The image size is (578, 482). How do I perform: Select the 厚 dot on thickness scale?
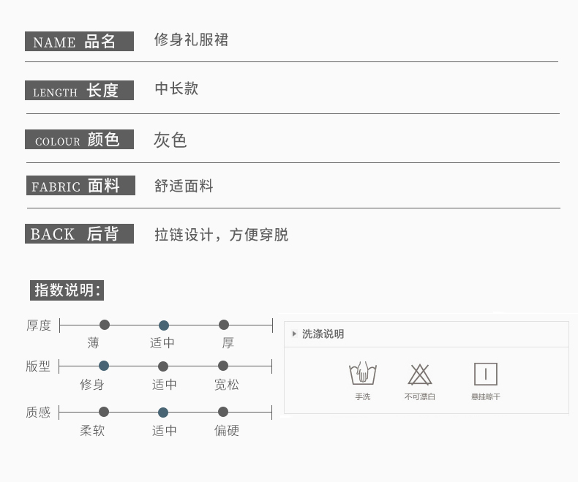pyautogui.click(x=224, y=325)
